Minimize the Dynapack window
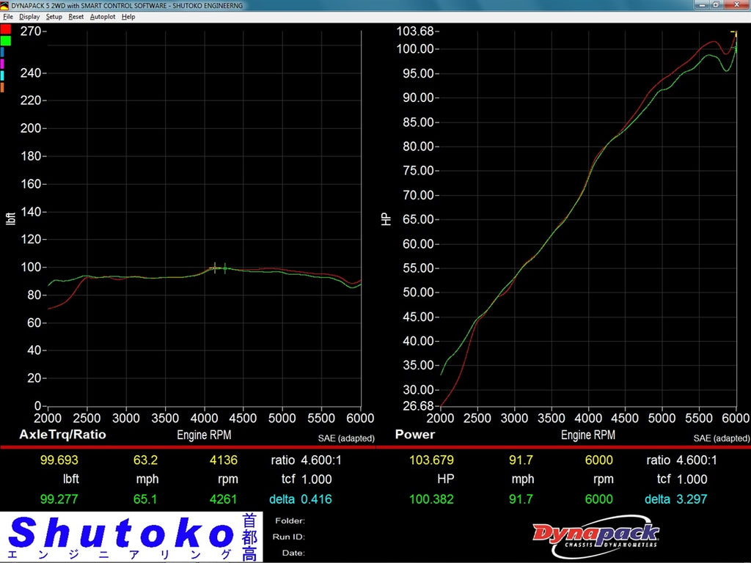The width and height of the screenshot is (751, 563). pos(703,5)
